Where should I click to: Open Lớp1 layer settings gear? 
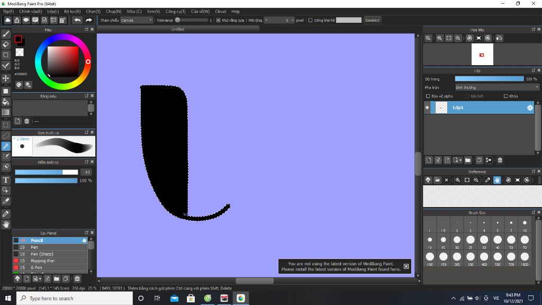pos(530,108)
